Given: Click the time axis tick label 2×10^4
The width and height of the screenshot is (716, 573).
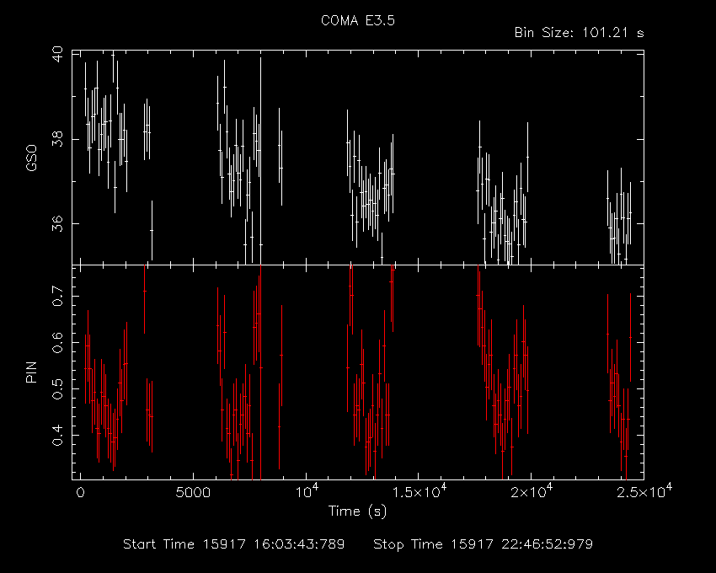Looking at the screenshot, I should (532, 491).
